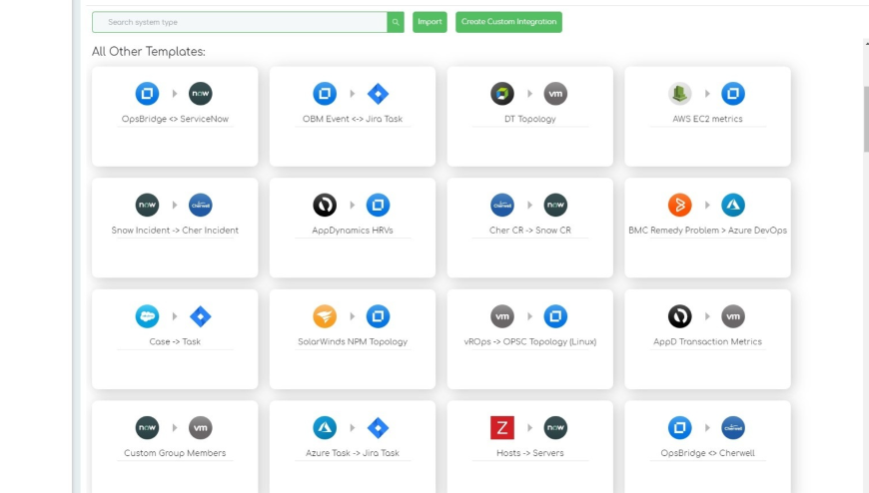Click ServiceNow icon in OpsBridge <> ServiceNow card
Screen dimensions: 869x493
200,94
